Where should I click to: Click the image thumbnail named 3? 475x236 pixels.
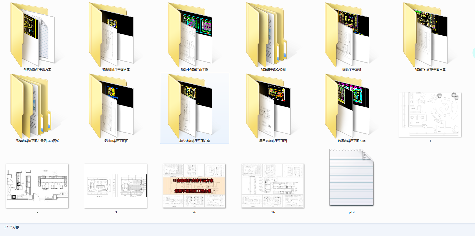point(115,186)
